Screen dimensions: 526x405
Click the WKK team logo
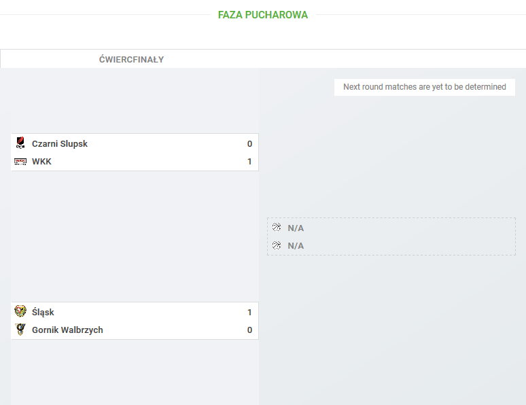point(20,162)
